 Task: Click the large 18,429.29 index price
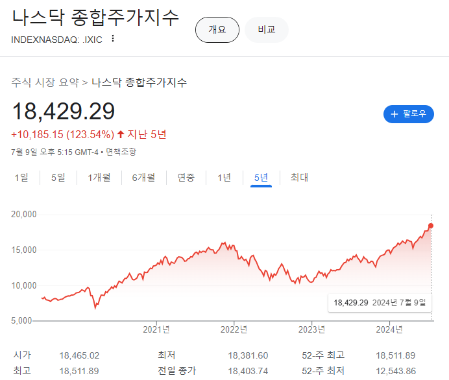[x=64, y=111]
